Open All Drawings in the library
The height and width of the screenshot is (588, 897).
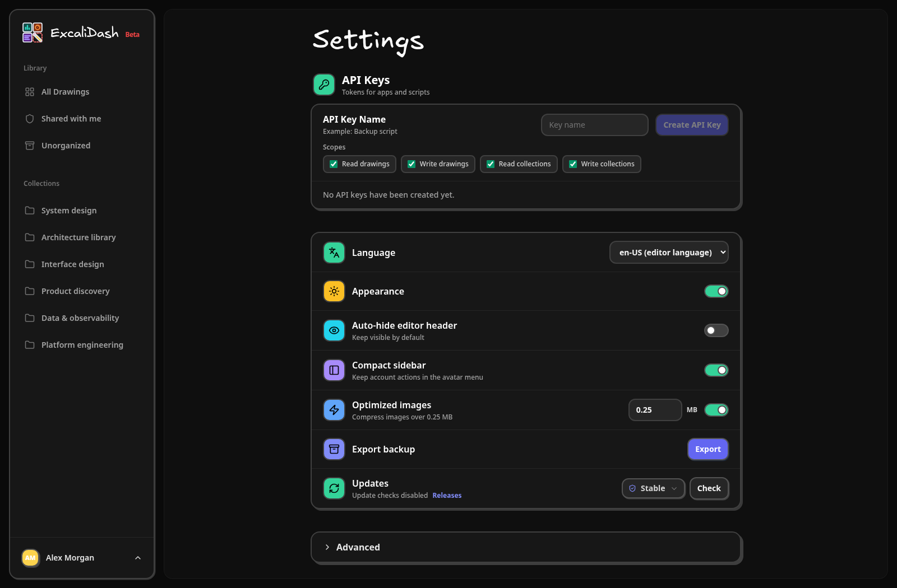pos(82,92)
